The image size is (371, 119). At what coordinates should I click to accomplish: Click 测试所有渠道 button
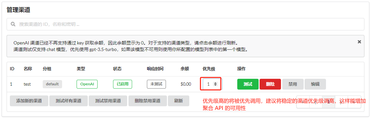click(68, 101)
